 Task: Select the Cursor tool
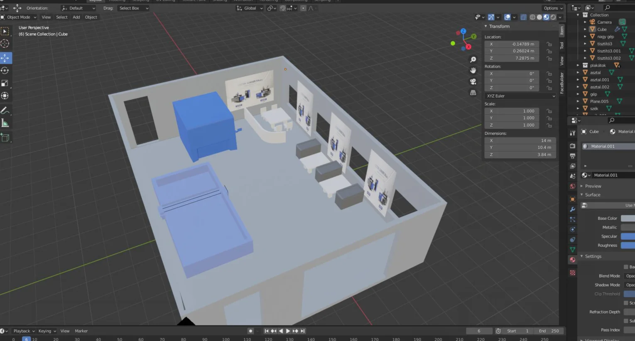[x=5, y=44]
